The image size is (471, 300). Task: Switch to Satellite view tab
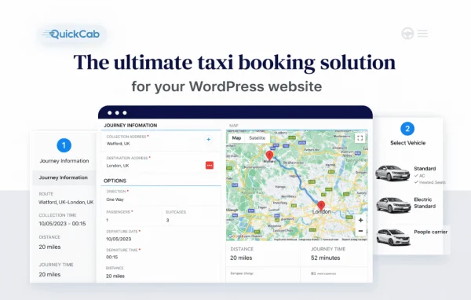coord(257,138)
